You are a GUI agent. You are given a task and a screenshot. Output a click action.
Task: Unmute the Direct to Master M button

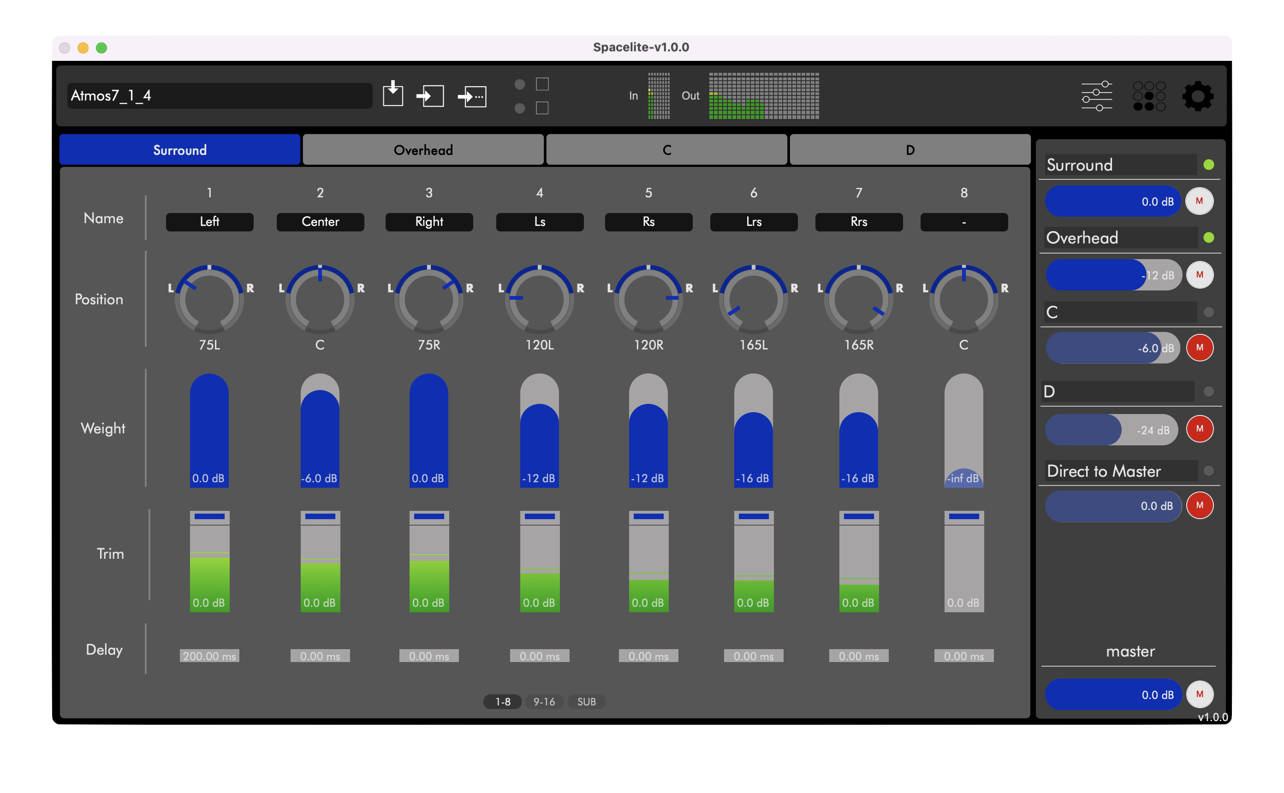1199,506
